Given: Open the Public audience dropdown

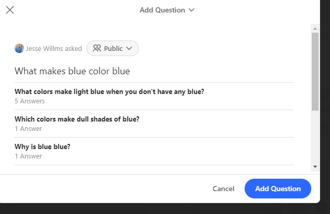Looking at the screenshot, I should pyautogui.click(x=112, y=48).
